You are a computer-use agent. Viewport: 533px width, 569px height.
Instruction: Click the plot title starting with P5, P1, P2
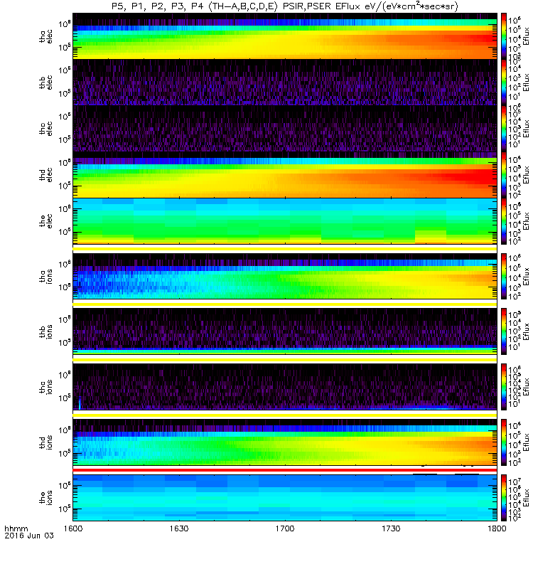point(285,6)
